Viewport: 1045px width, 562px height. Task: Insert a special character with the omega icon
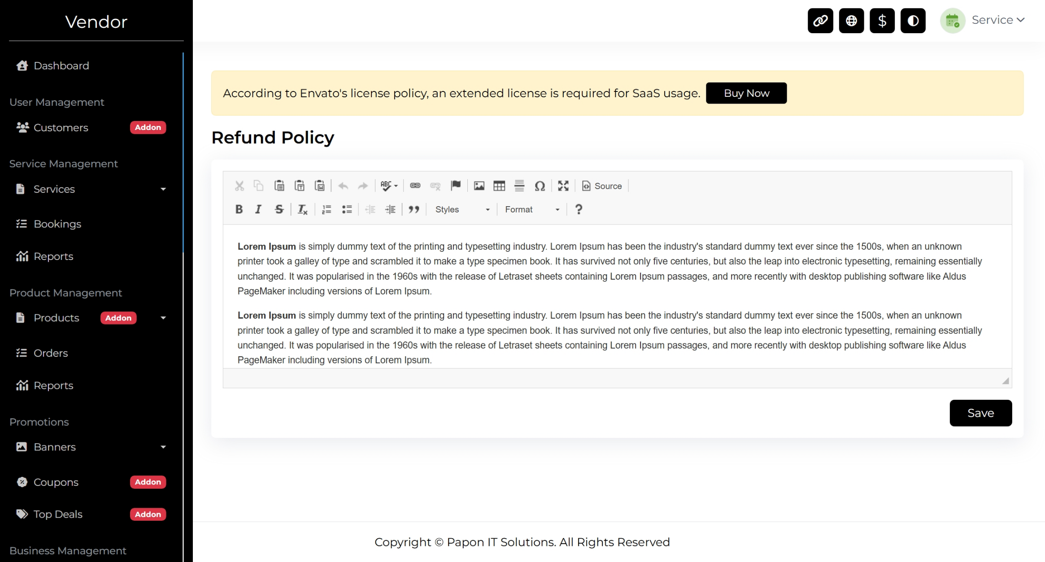point(540,186)
